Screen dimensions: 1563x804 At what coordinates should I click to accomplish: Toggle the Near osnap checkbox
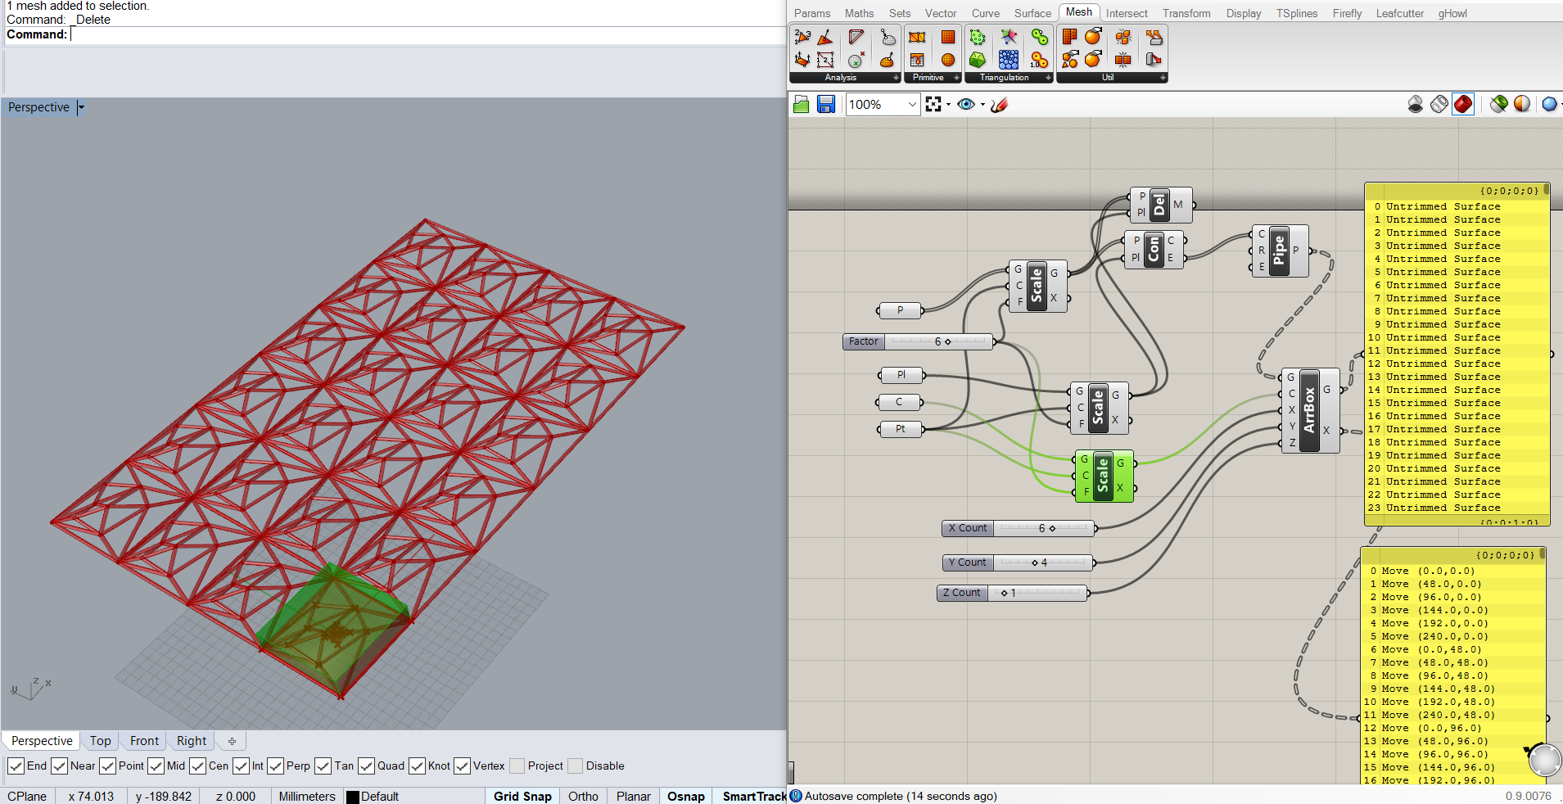tap(59, 766)
